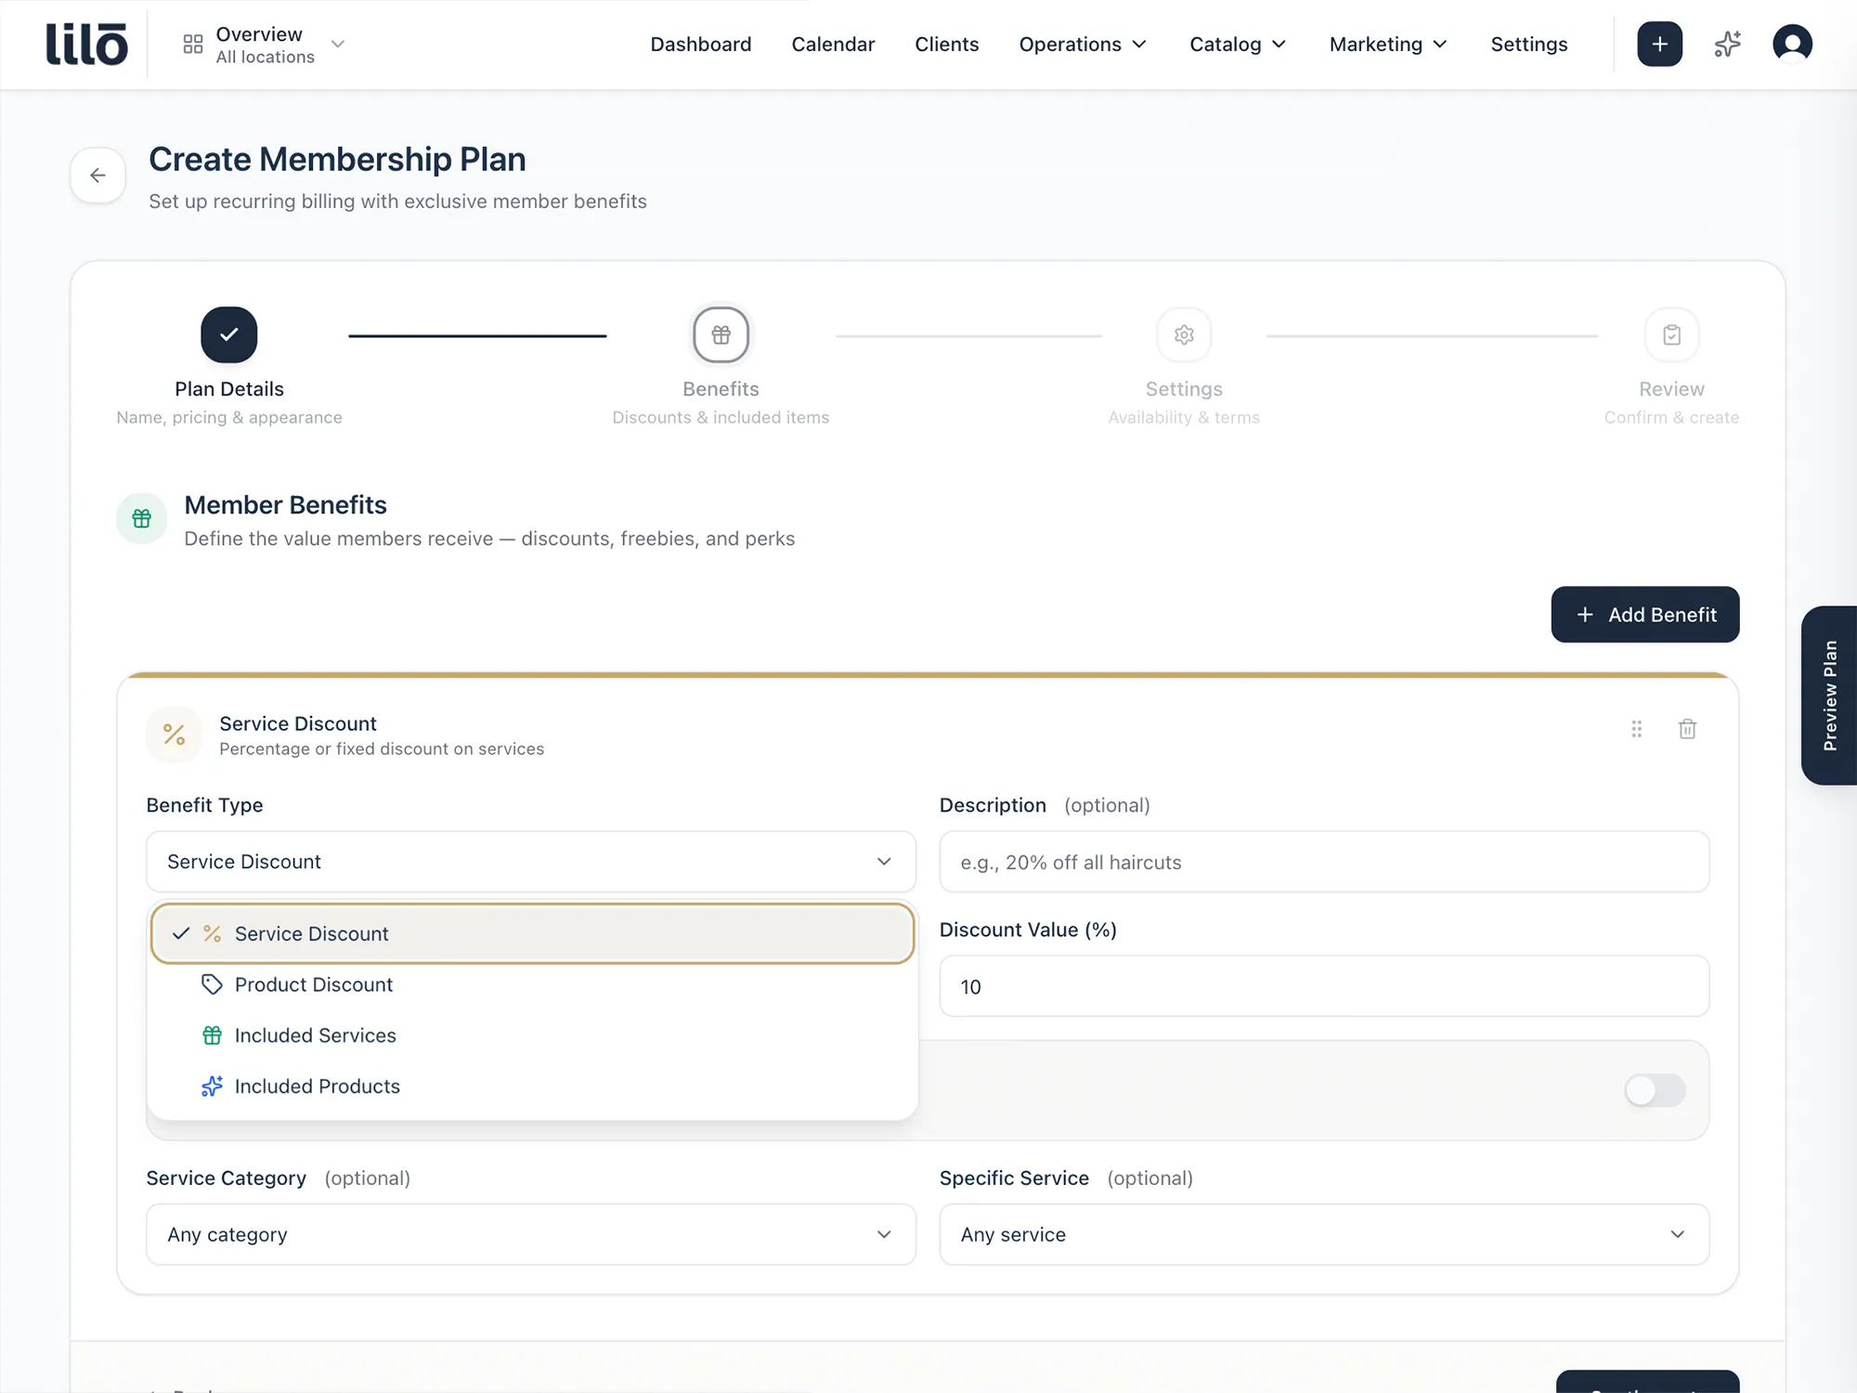
Task: Expand the Overview locations switcher
Action: pos(338,44)
